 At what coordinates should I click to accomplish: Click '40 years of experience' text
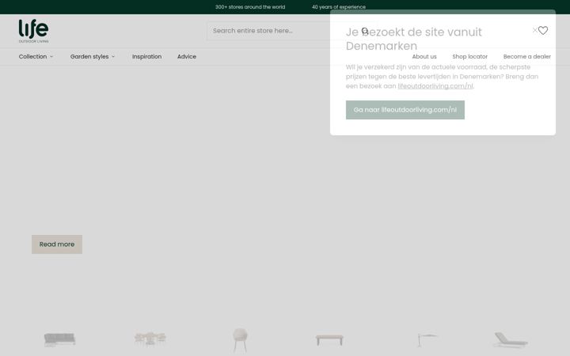(339, 7)
